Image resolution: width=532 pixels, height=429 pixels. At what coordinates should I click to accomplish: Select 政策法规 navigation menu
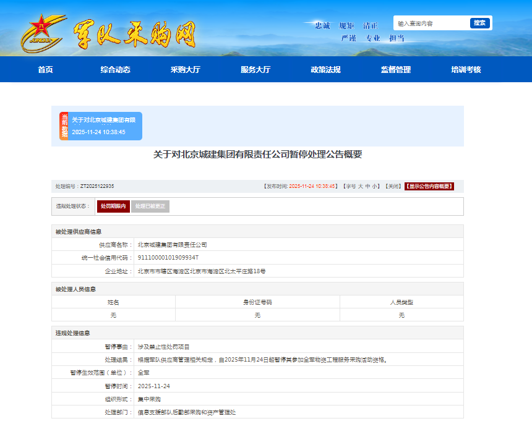pyautogui.click(x=325, y=70)
